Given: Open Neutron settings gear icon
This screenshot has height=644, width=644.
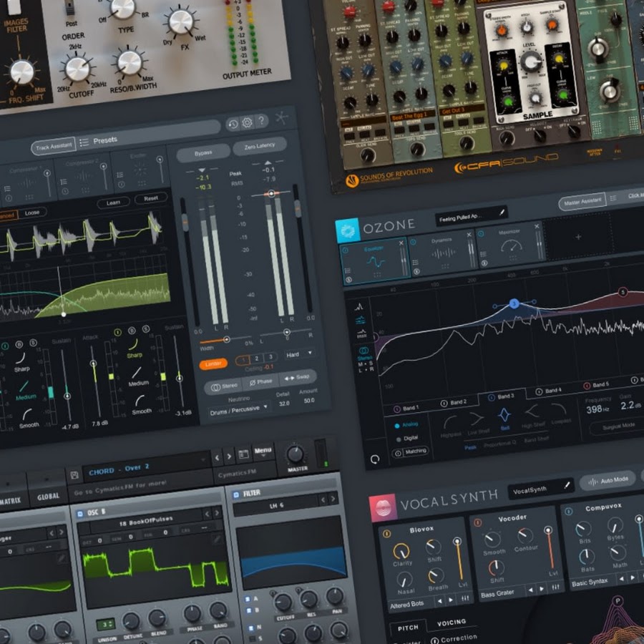Looking at the screenshot, I should (x=248, y=122).
